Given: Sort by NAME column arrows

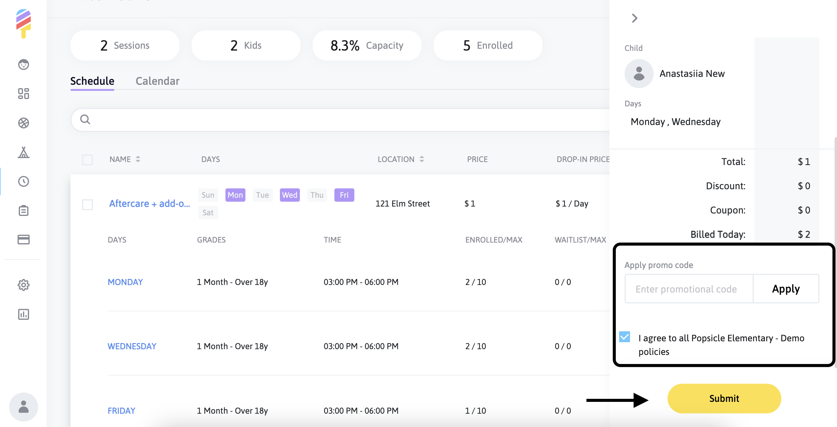Looking at the screenshot, I should pos(138,159).
